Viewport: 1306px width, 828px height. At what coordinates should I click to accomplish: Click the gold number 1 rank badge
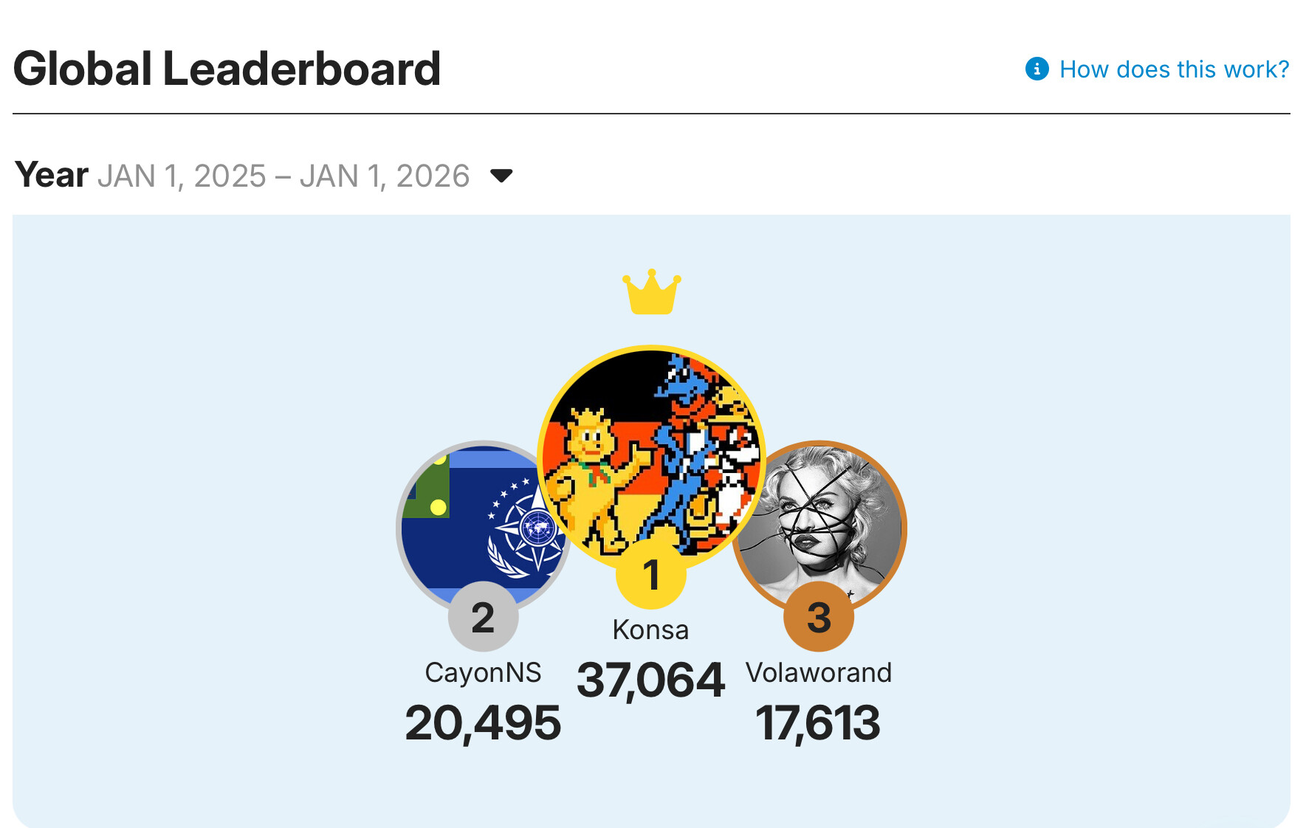tap(651, 574)
